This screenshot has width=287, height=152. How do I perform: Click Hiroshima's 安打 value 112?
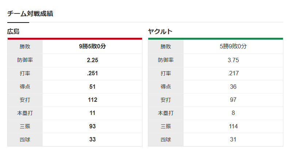click(x=92, y=100)
